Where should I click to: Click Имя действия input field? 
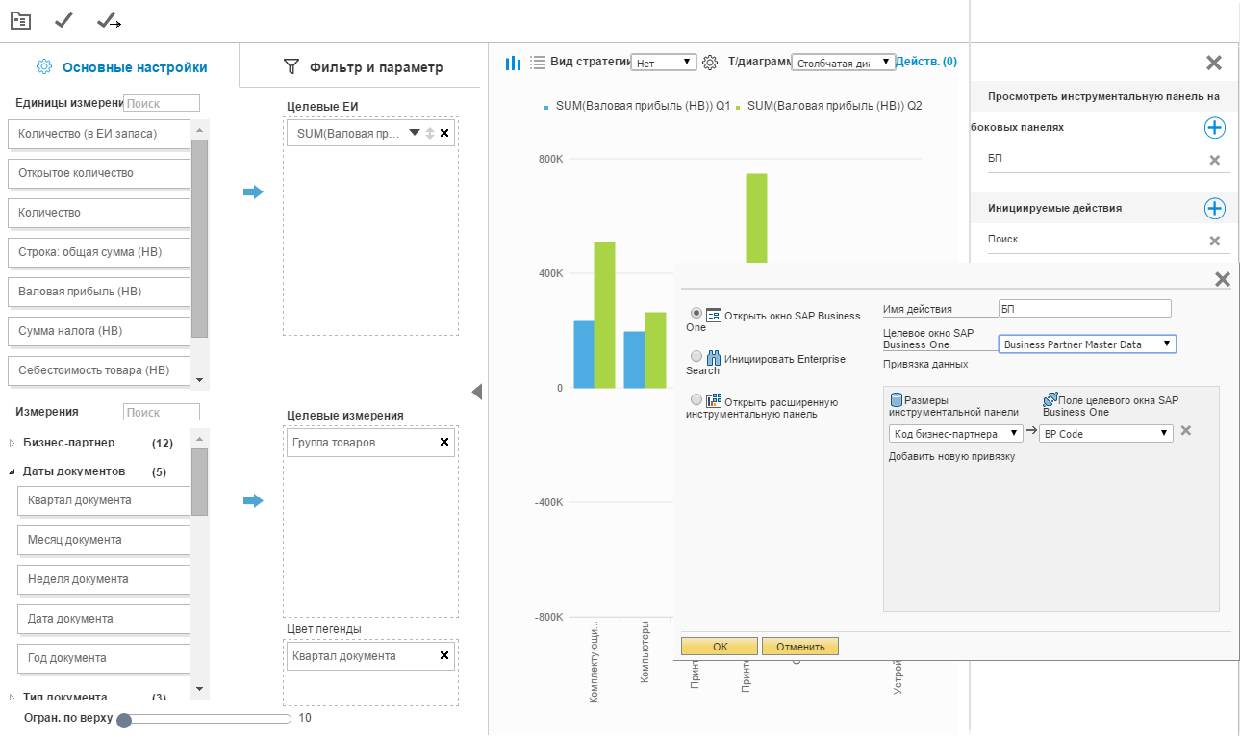[1085, 308]
